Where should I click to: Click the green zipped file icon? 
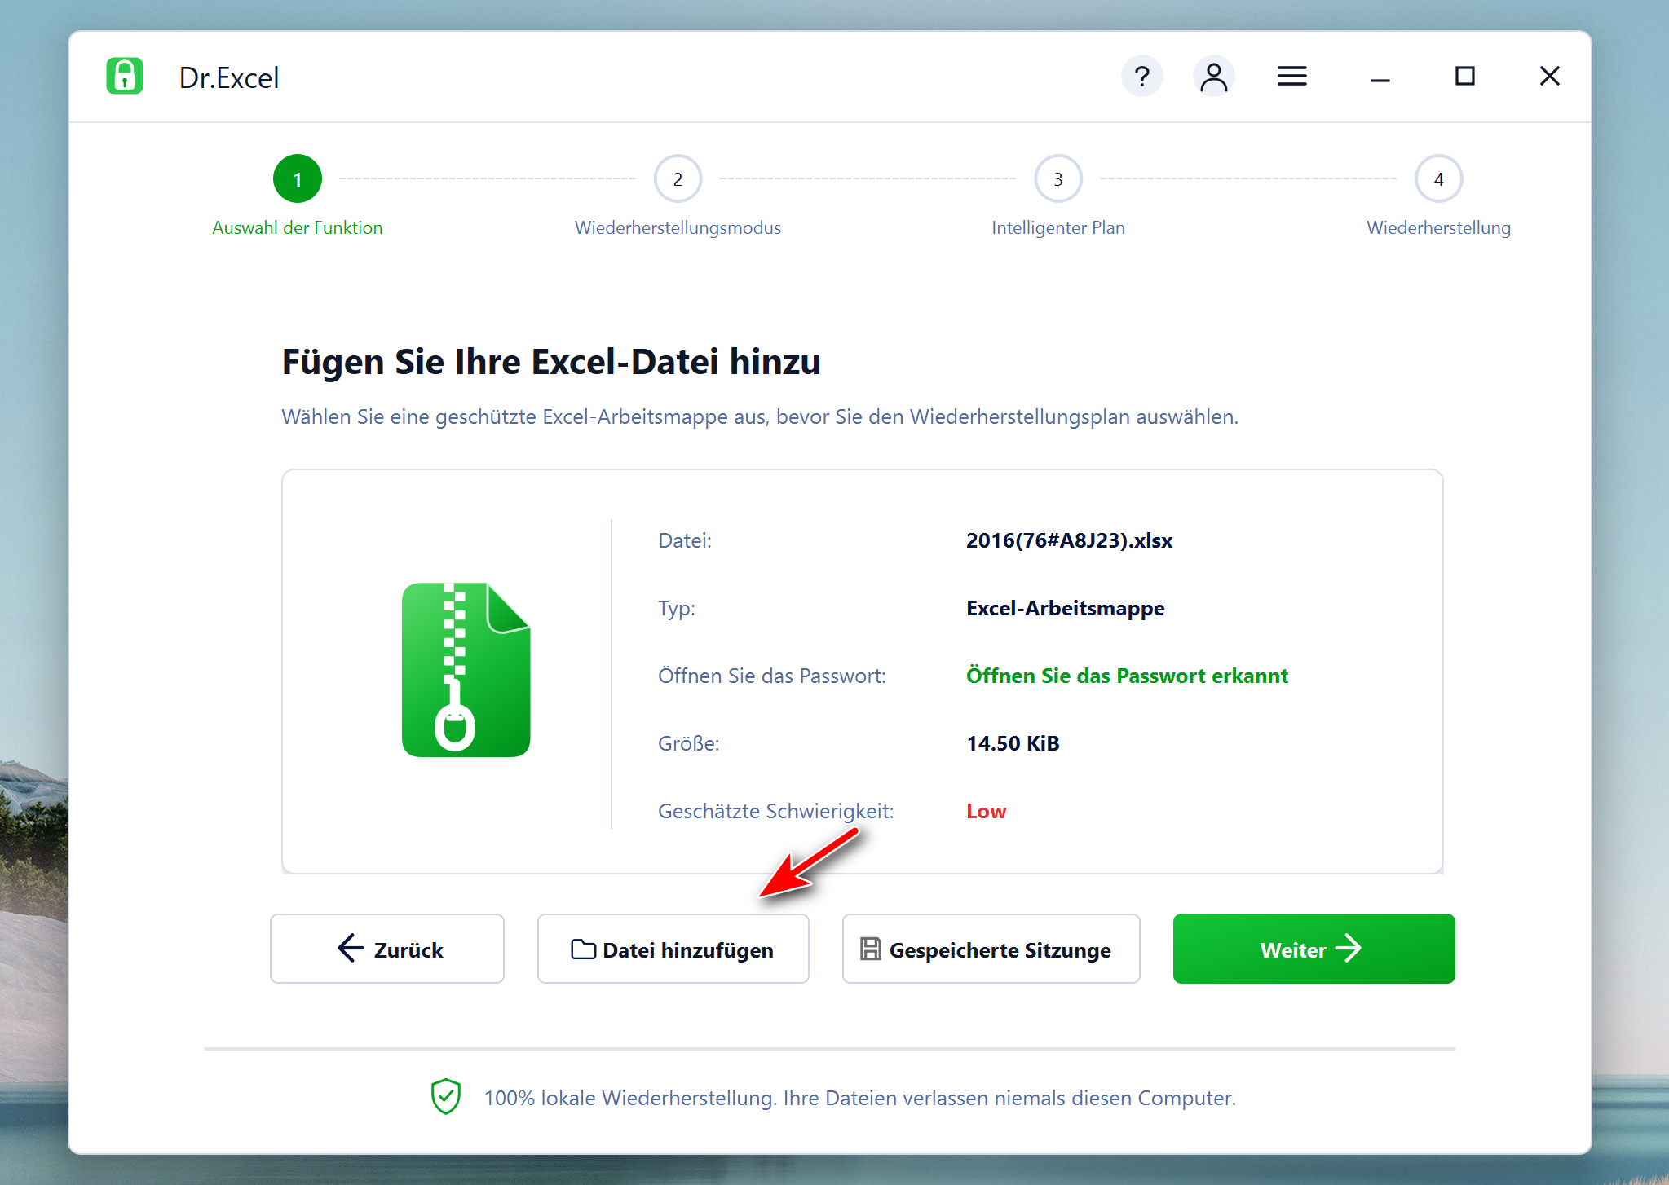coord(466,669)
